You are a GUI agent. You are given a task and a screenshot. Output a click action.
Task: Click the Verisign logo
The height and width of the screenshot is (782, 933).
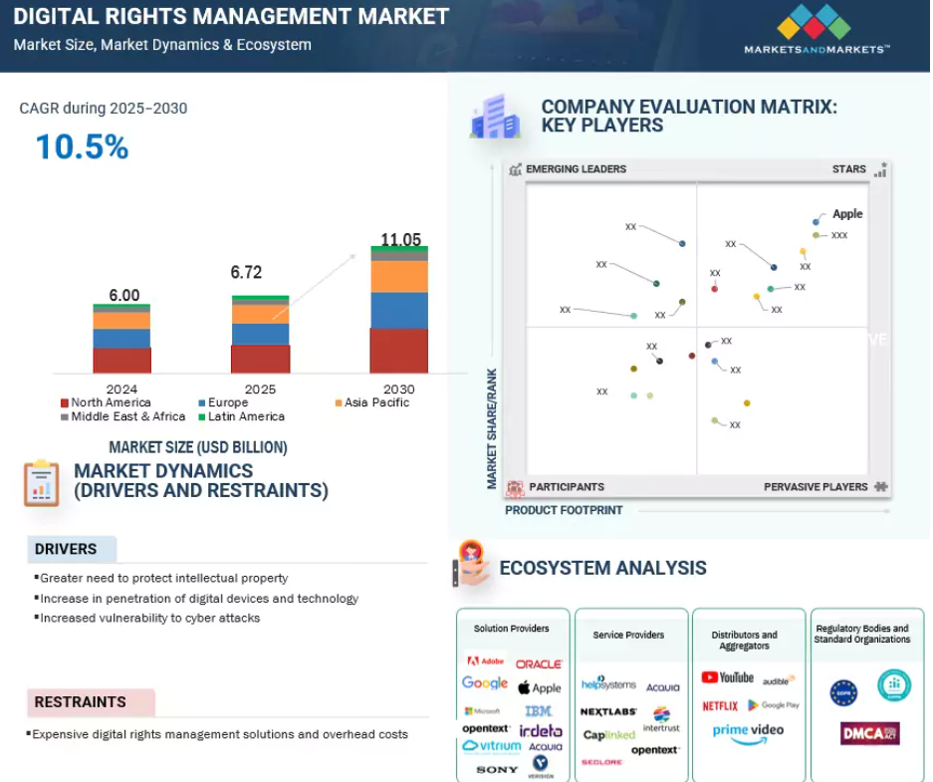pos(541,765)
